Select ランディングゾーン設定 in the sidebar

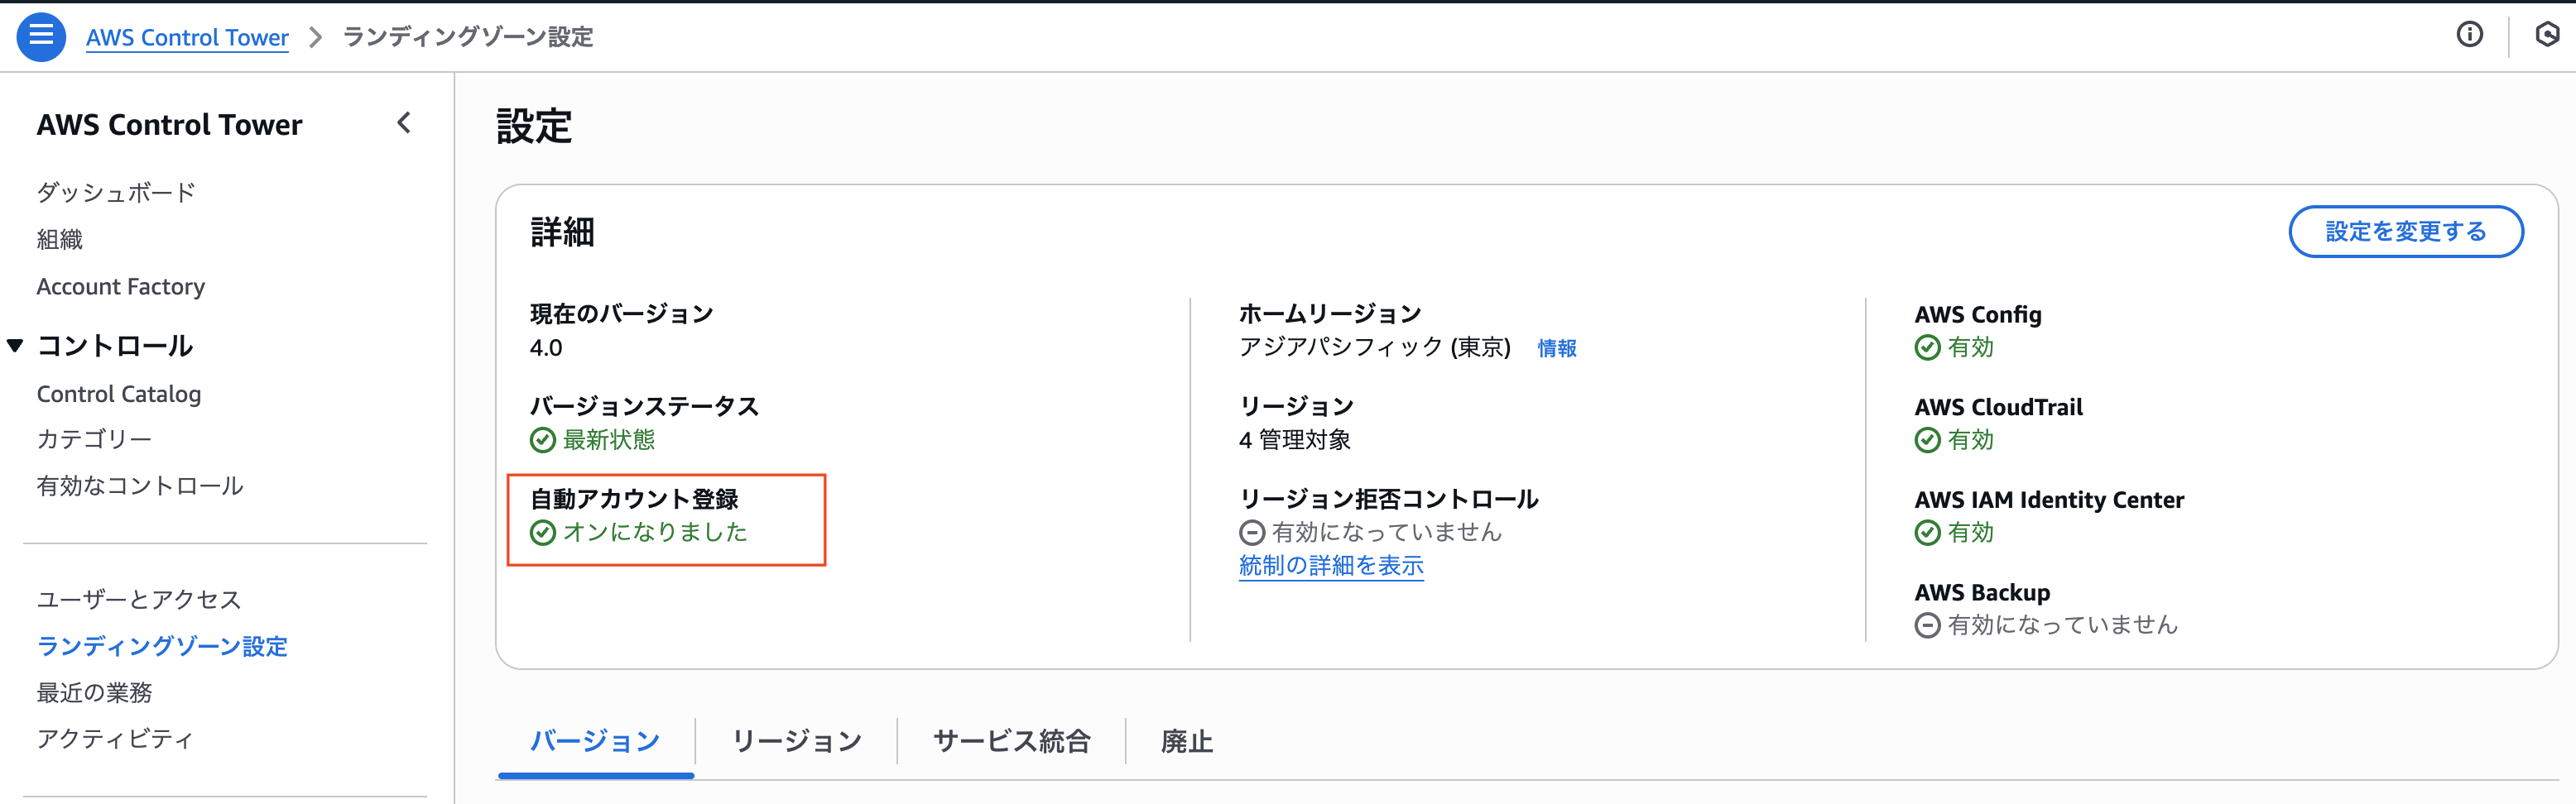click(162, 646)
